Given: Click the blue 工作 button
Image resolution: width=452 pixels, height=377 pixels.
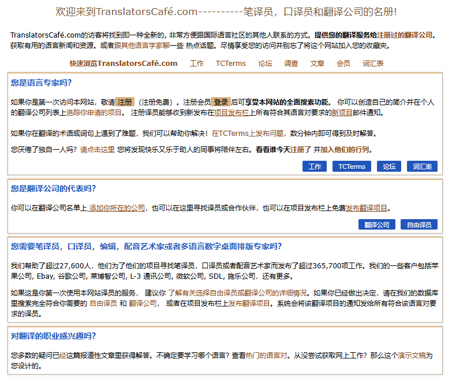Looking at the screenshot, I should click(315, 167).
